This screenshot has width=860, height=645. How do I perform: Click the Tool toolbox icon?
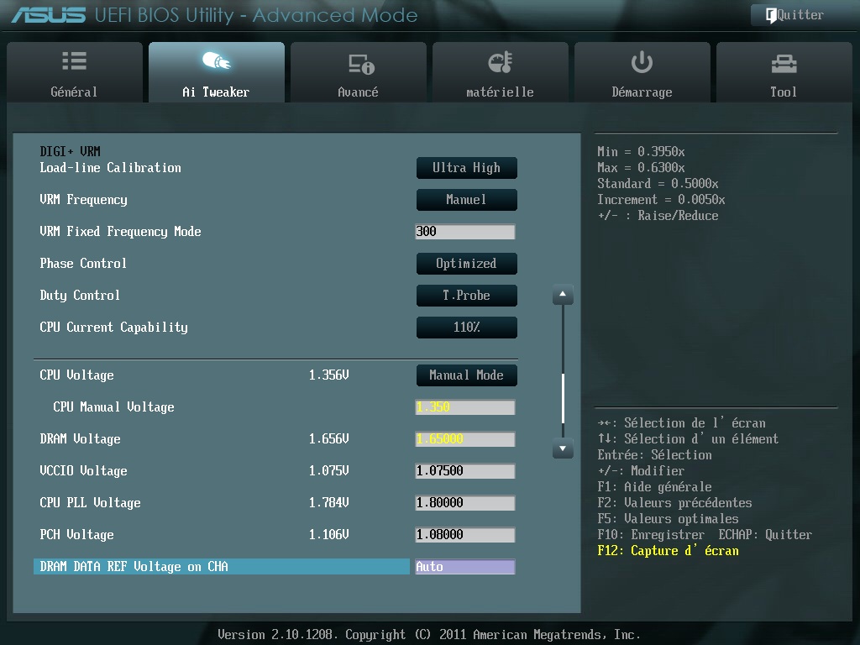(783, 63)
